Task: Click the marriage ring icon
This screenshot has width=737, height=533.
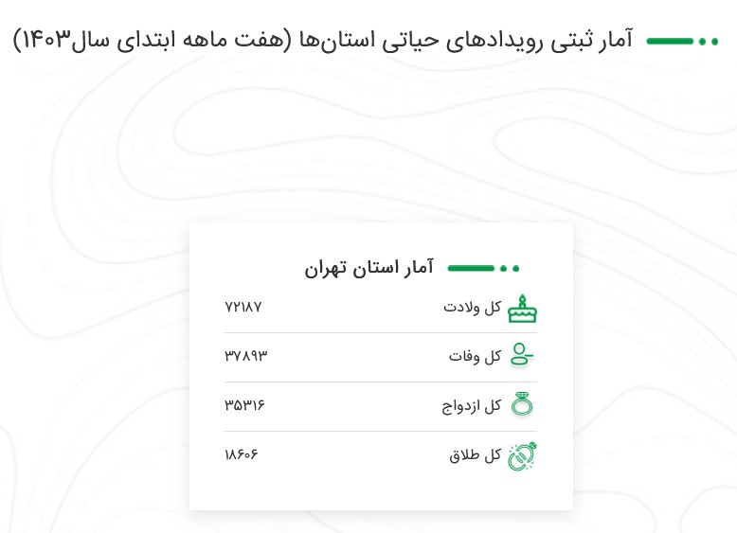Action: tap(522, 404)
